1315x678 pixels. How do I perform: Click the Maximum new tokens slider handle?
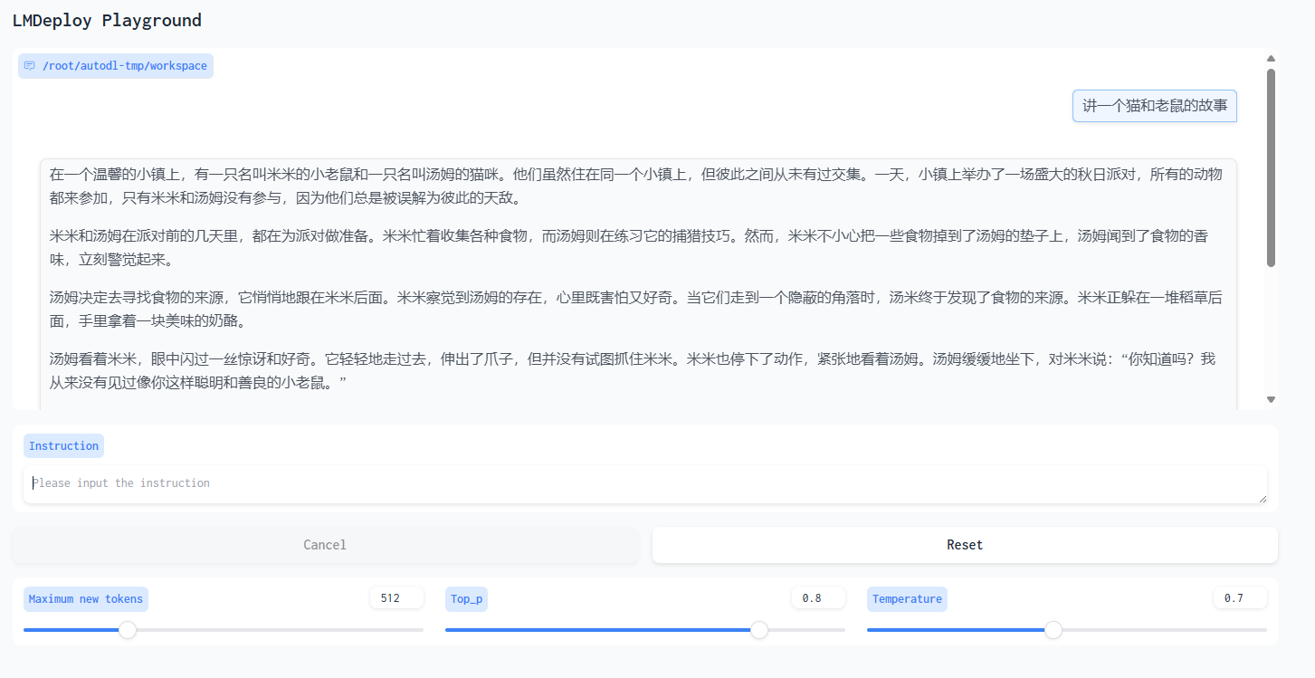[x=129, y=630]
